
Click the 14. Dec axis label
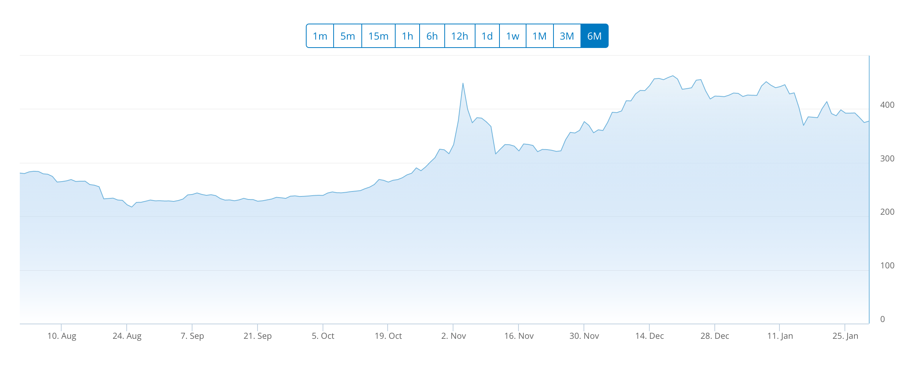(x=649, y=336)
